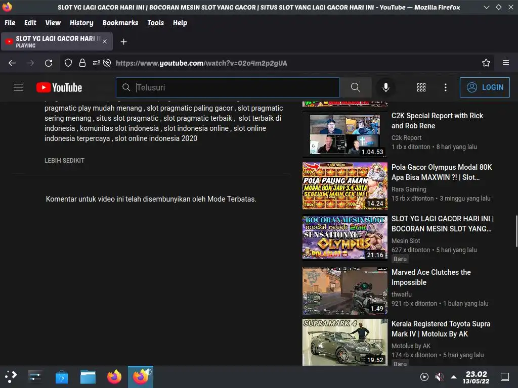
Task: Open the YouTube guide hamburger menu
Action: (18, 87)
